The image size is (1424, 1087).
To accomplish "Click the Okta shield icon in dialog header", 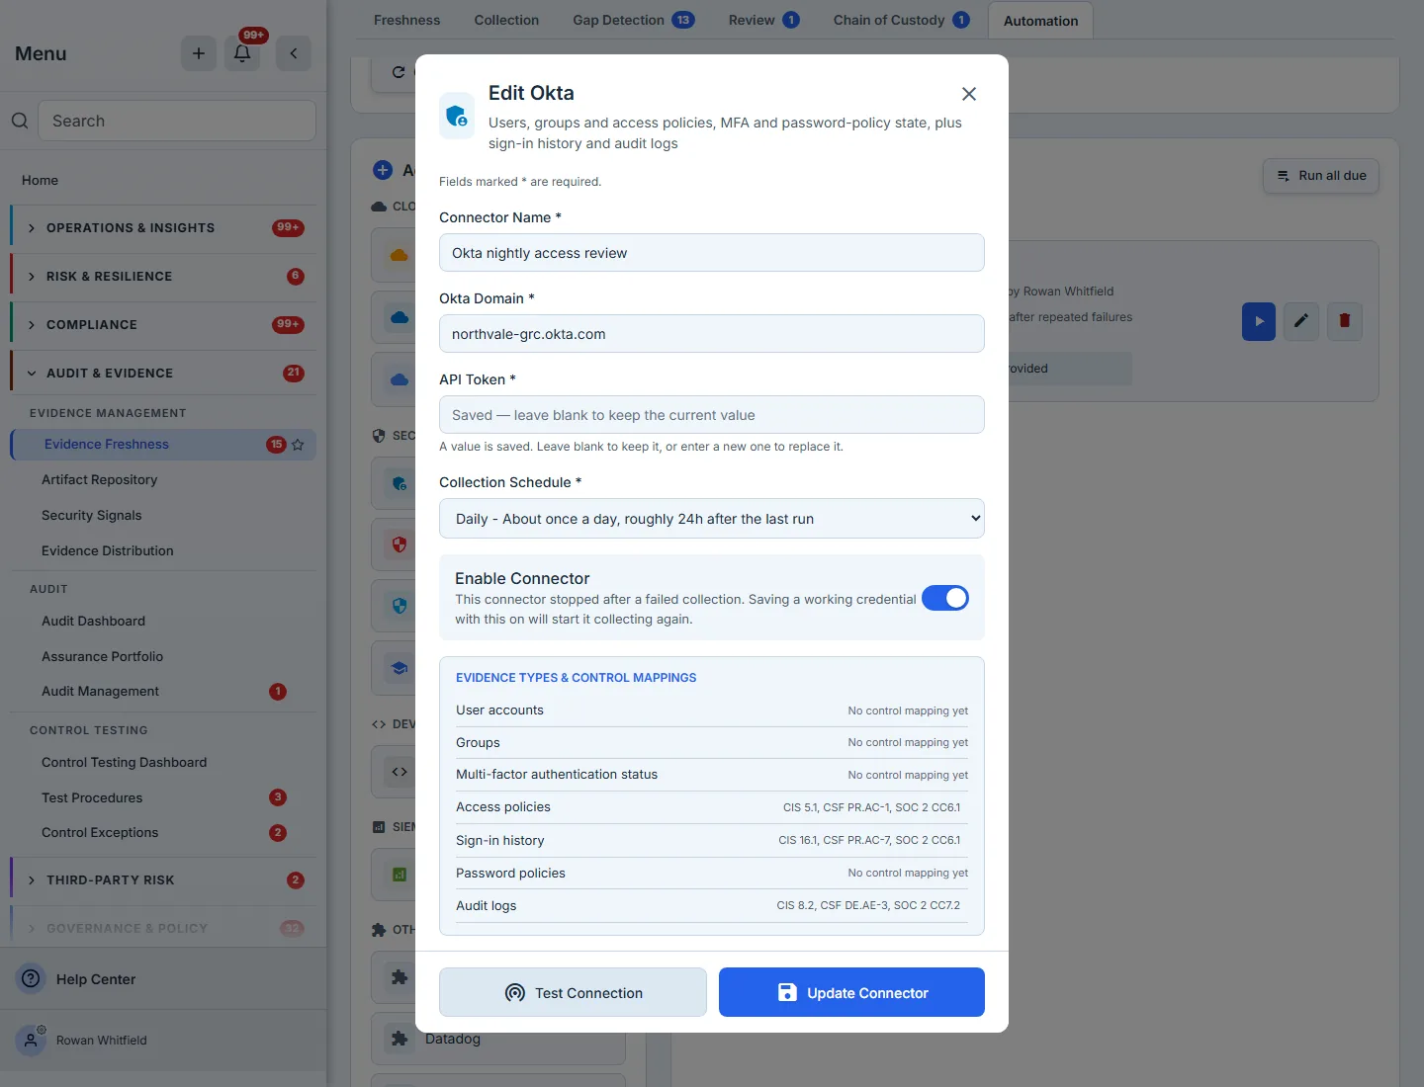I will 457,116.
